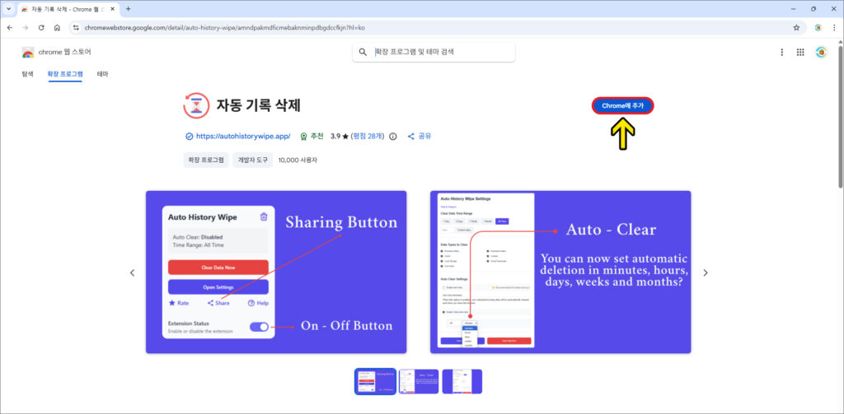This screenshot has height=414, width=844.
Task: Open the autohistorywipe.app website link
Action: (242, 136)
